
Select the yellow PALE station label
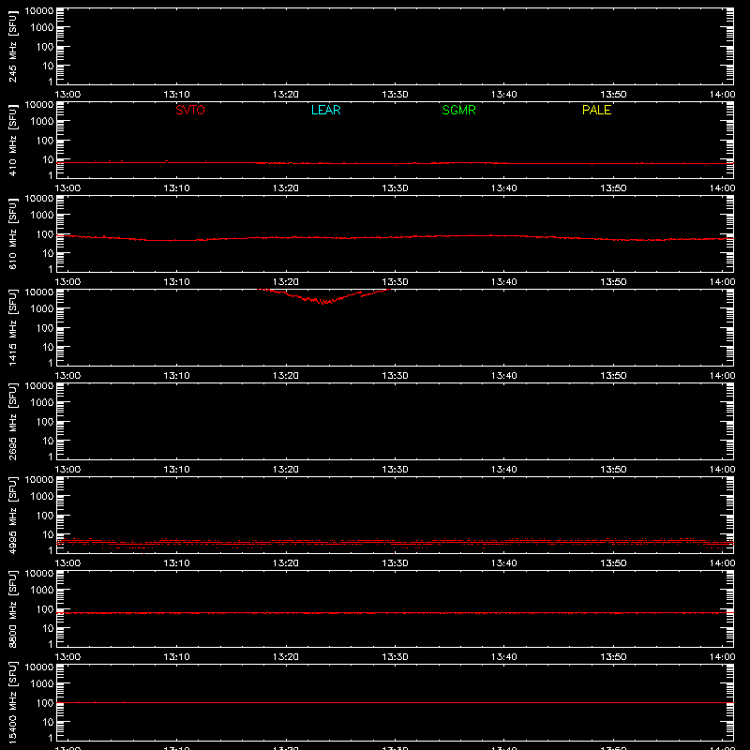tap(596, 110)
